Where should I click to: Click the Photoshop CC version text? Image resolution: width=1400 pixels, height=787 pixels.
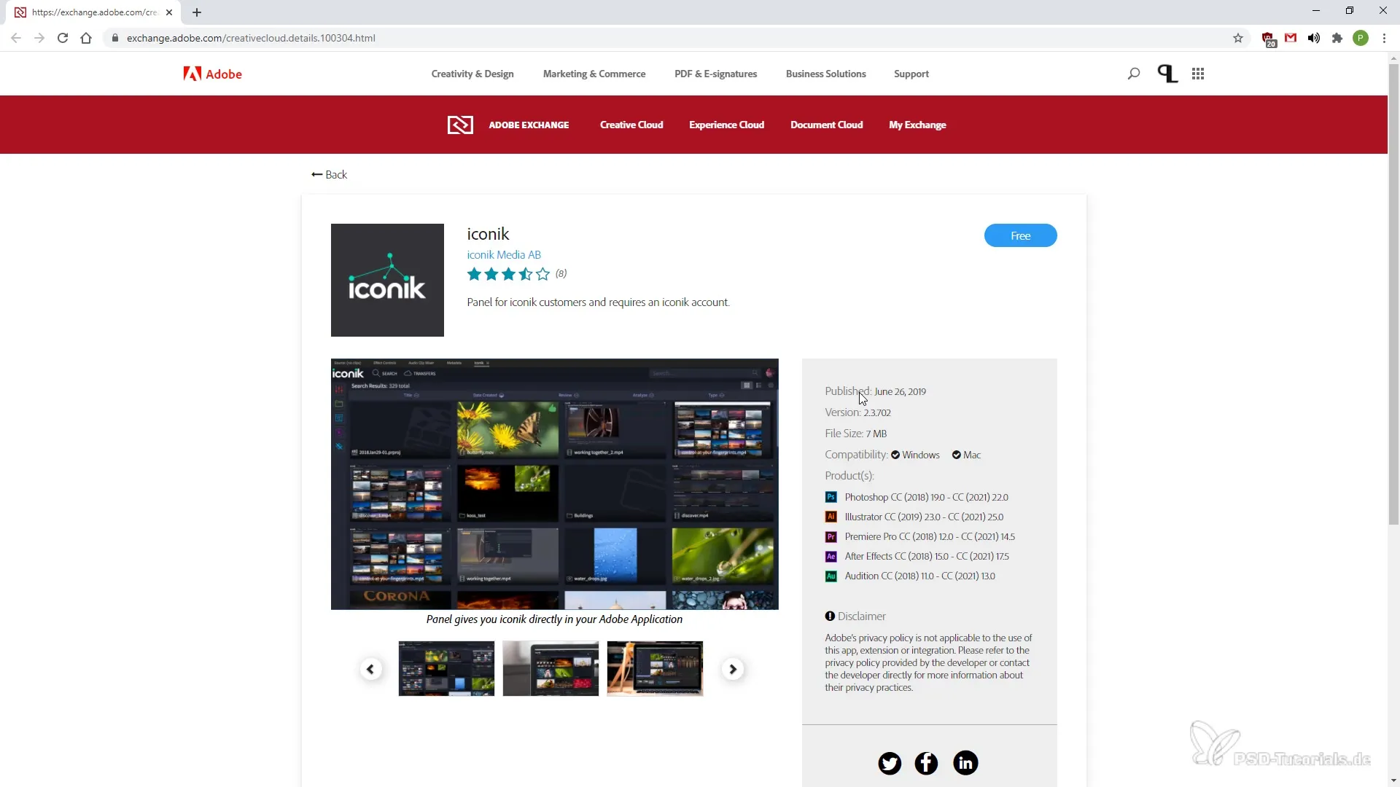click(x=926, y=497)
